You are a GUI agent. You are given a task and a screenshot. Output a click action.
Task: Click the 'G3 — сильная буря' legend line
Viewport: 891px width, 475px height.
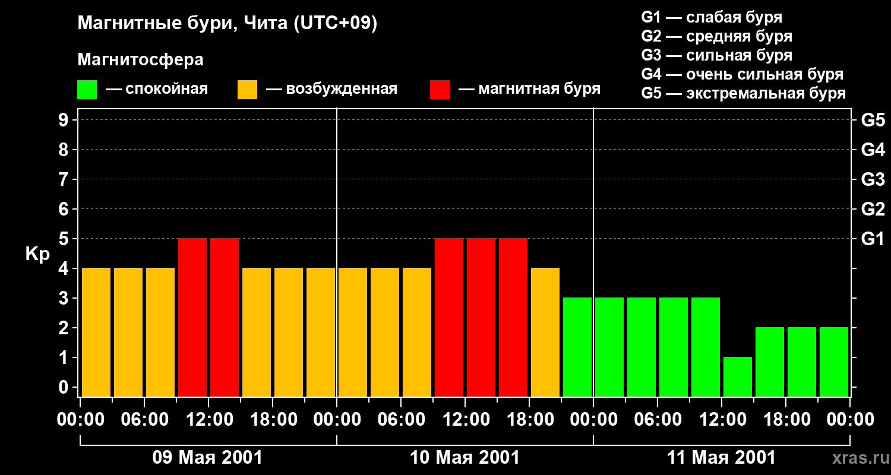(x=716, y=55)
